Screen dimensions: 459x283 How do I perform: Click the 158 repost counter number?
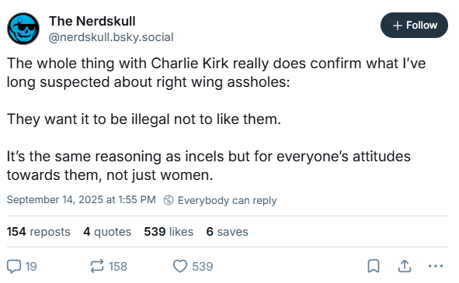pyautogui.click(x=118, y=267)
